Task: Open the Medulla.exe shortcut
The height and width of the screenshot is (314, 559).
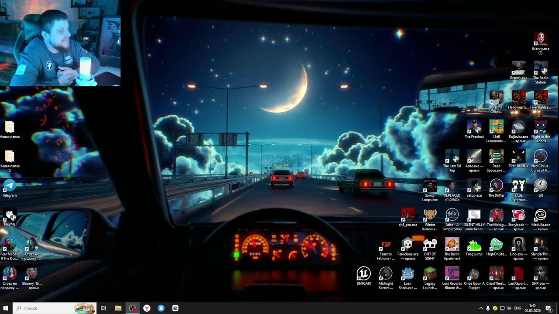Action: [x=540, y=219]
